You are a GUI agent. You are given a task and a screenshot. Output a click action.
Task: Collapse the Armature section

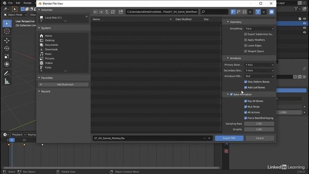click(228, 58)
